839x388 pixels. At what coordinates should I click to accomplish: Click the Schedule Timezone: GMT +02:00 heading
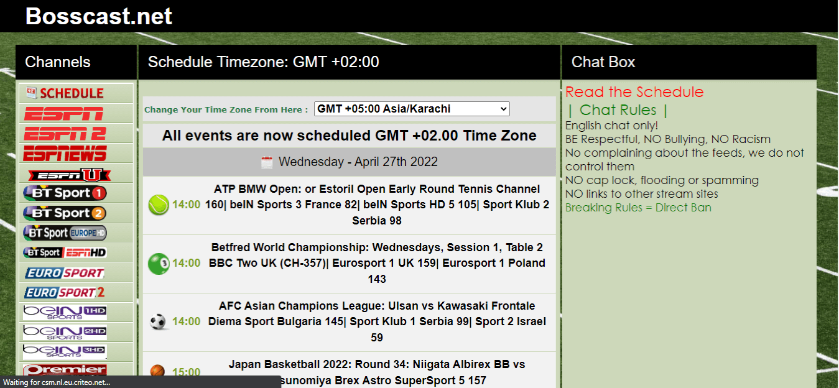[264, 62]
